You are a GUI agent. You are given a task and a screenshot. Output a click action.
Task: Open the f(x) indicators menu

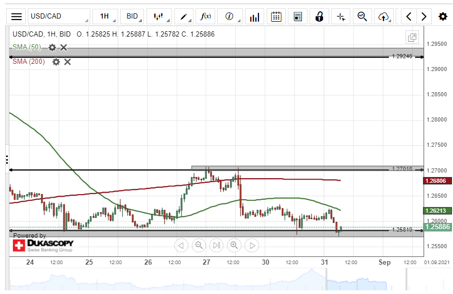(x=206, y=16)
